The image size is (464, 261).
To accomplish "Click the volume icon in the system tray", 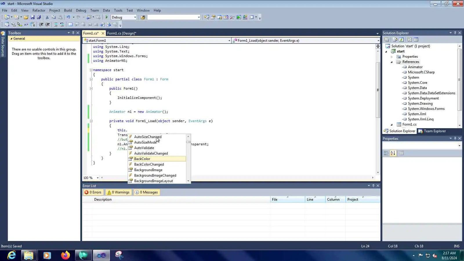I will [435, 255].
